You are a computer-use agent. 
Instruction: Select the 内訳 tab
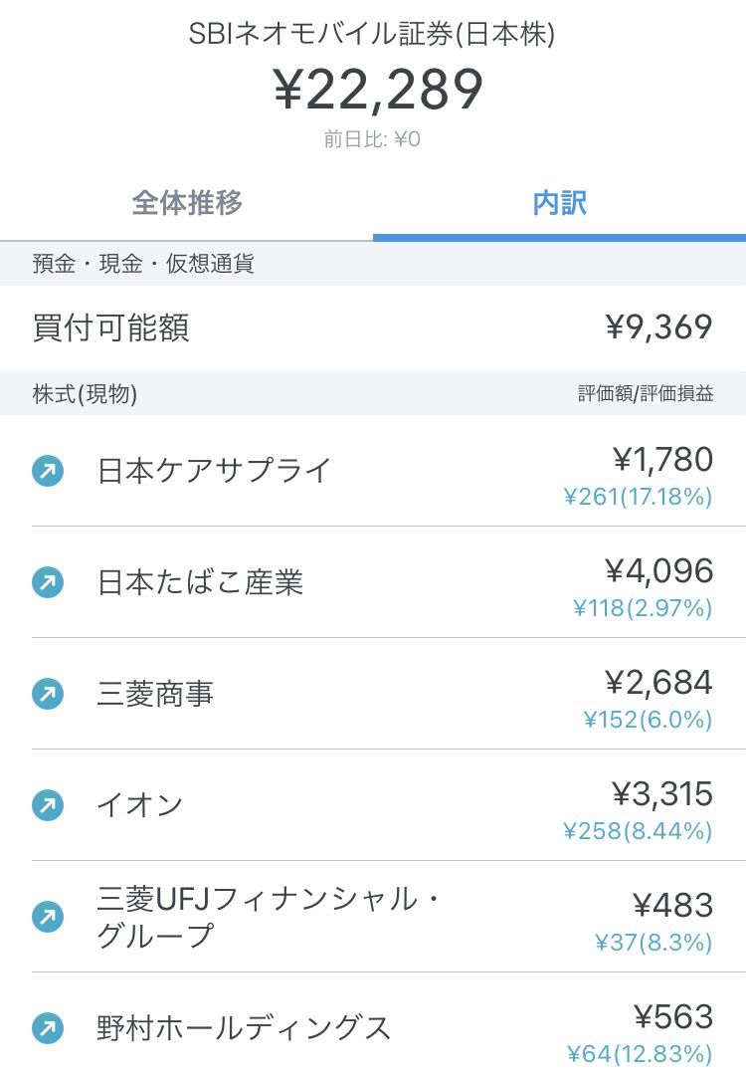560,203
